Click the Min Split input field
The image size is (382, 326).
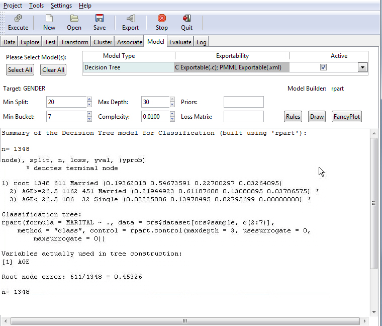pos(66,102)
